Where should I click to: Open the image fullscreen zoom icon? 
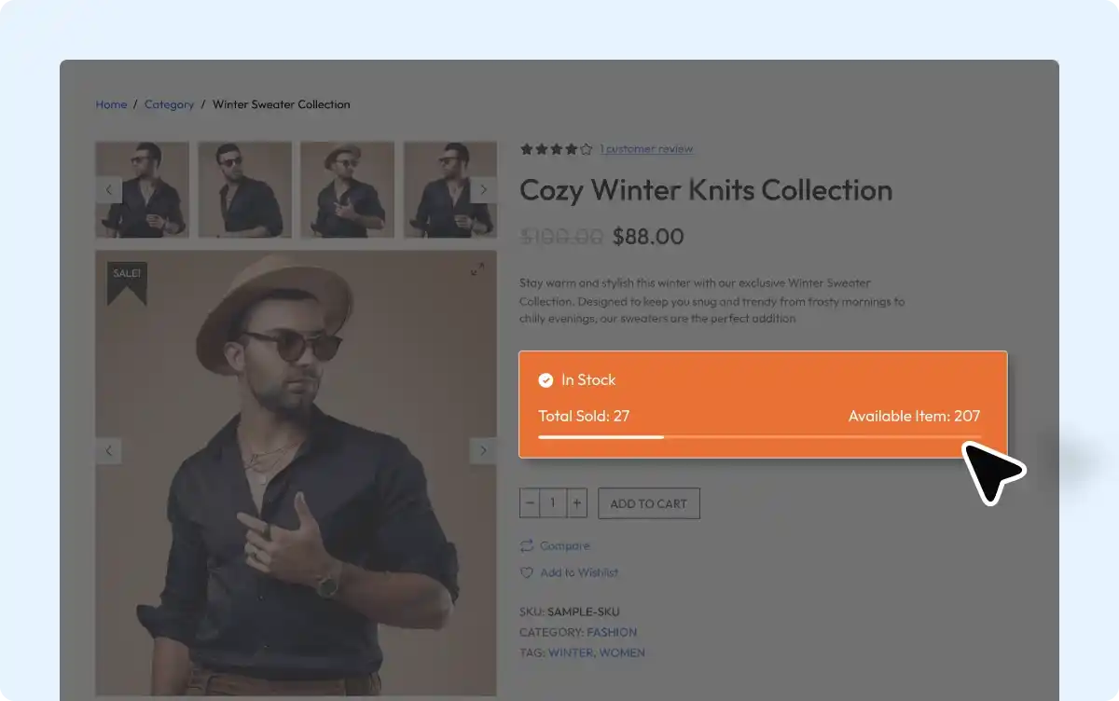tap(477, 269)
